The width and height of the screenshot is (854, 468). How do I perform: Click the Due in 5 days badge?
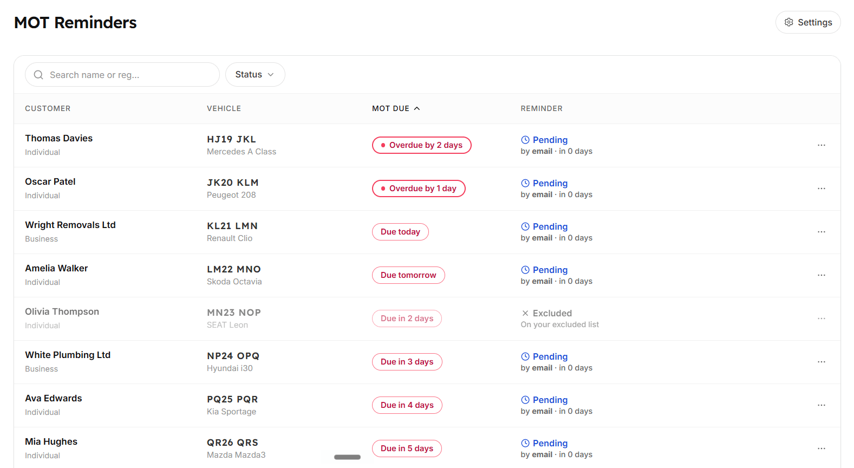coord(407,448)
